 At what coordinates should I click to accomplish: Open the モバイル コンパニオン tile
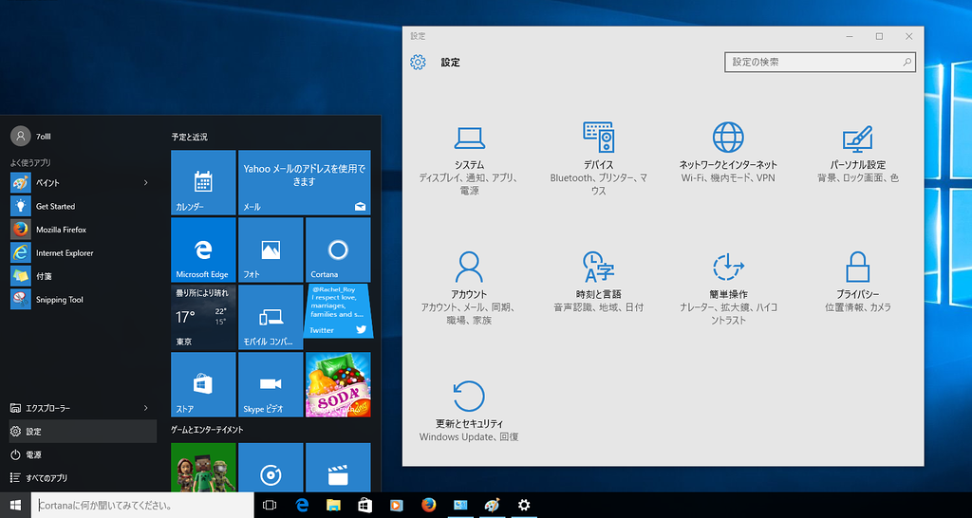(x=271, y=317)
